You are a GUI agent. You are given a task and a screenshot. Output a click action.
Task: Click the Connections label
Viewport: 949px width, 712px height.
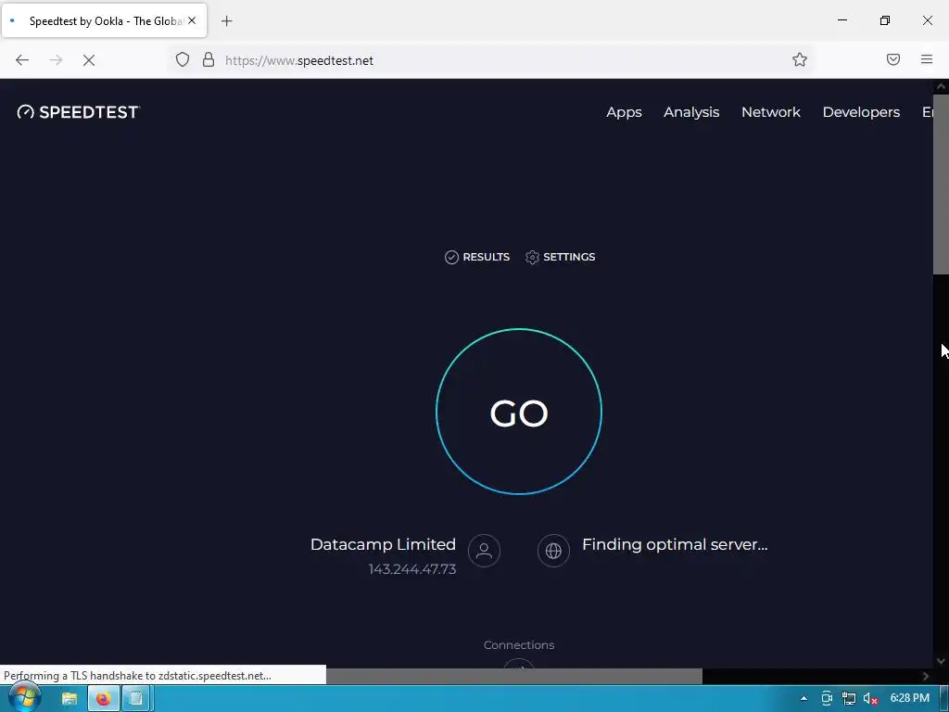[519, 645]
